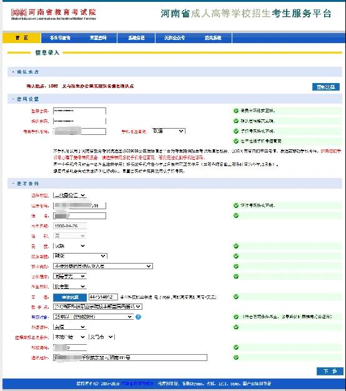346x391 pixels.
Task: Open the disabled 性别 dropdown showing 男
Action: click(x=70, y=235)
